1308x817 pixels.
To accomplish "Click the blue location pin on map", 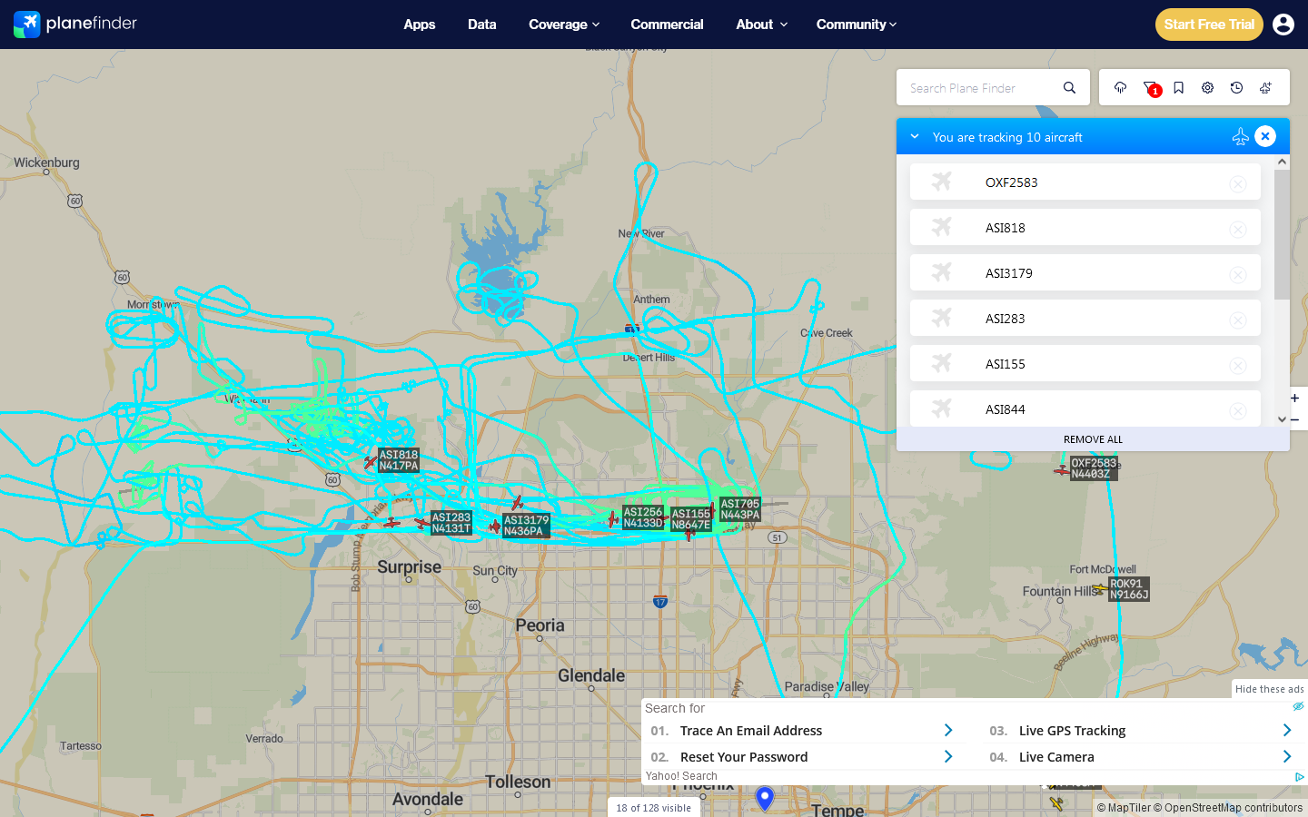I will pos(765,798).
